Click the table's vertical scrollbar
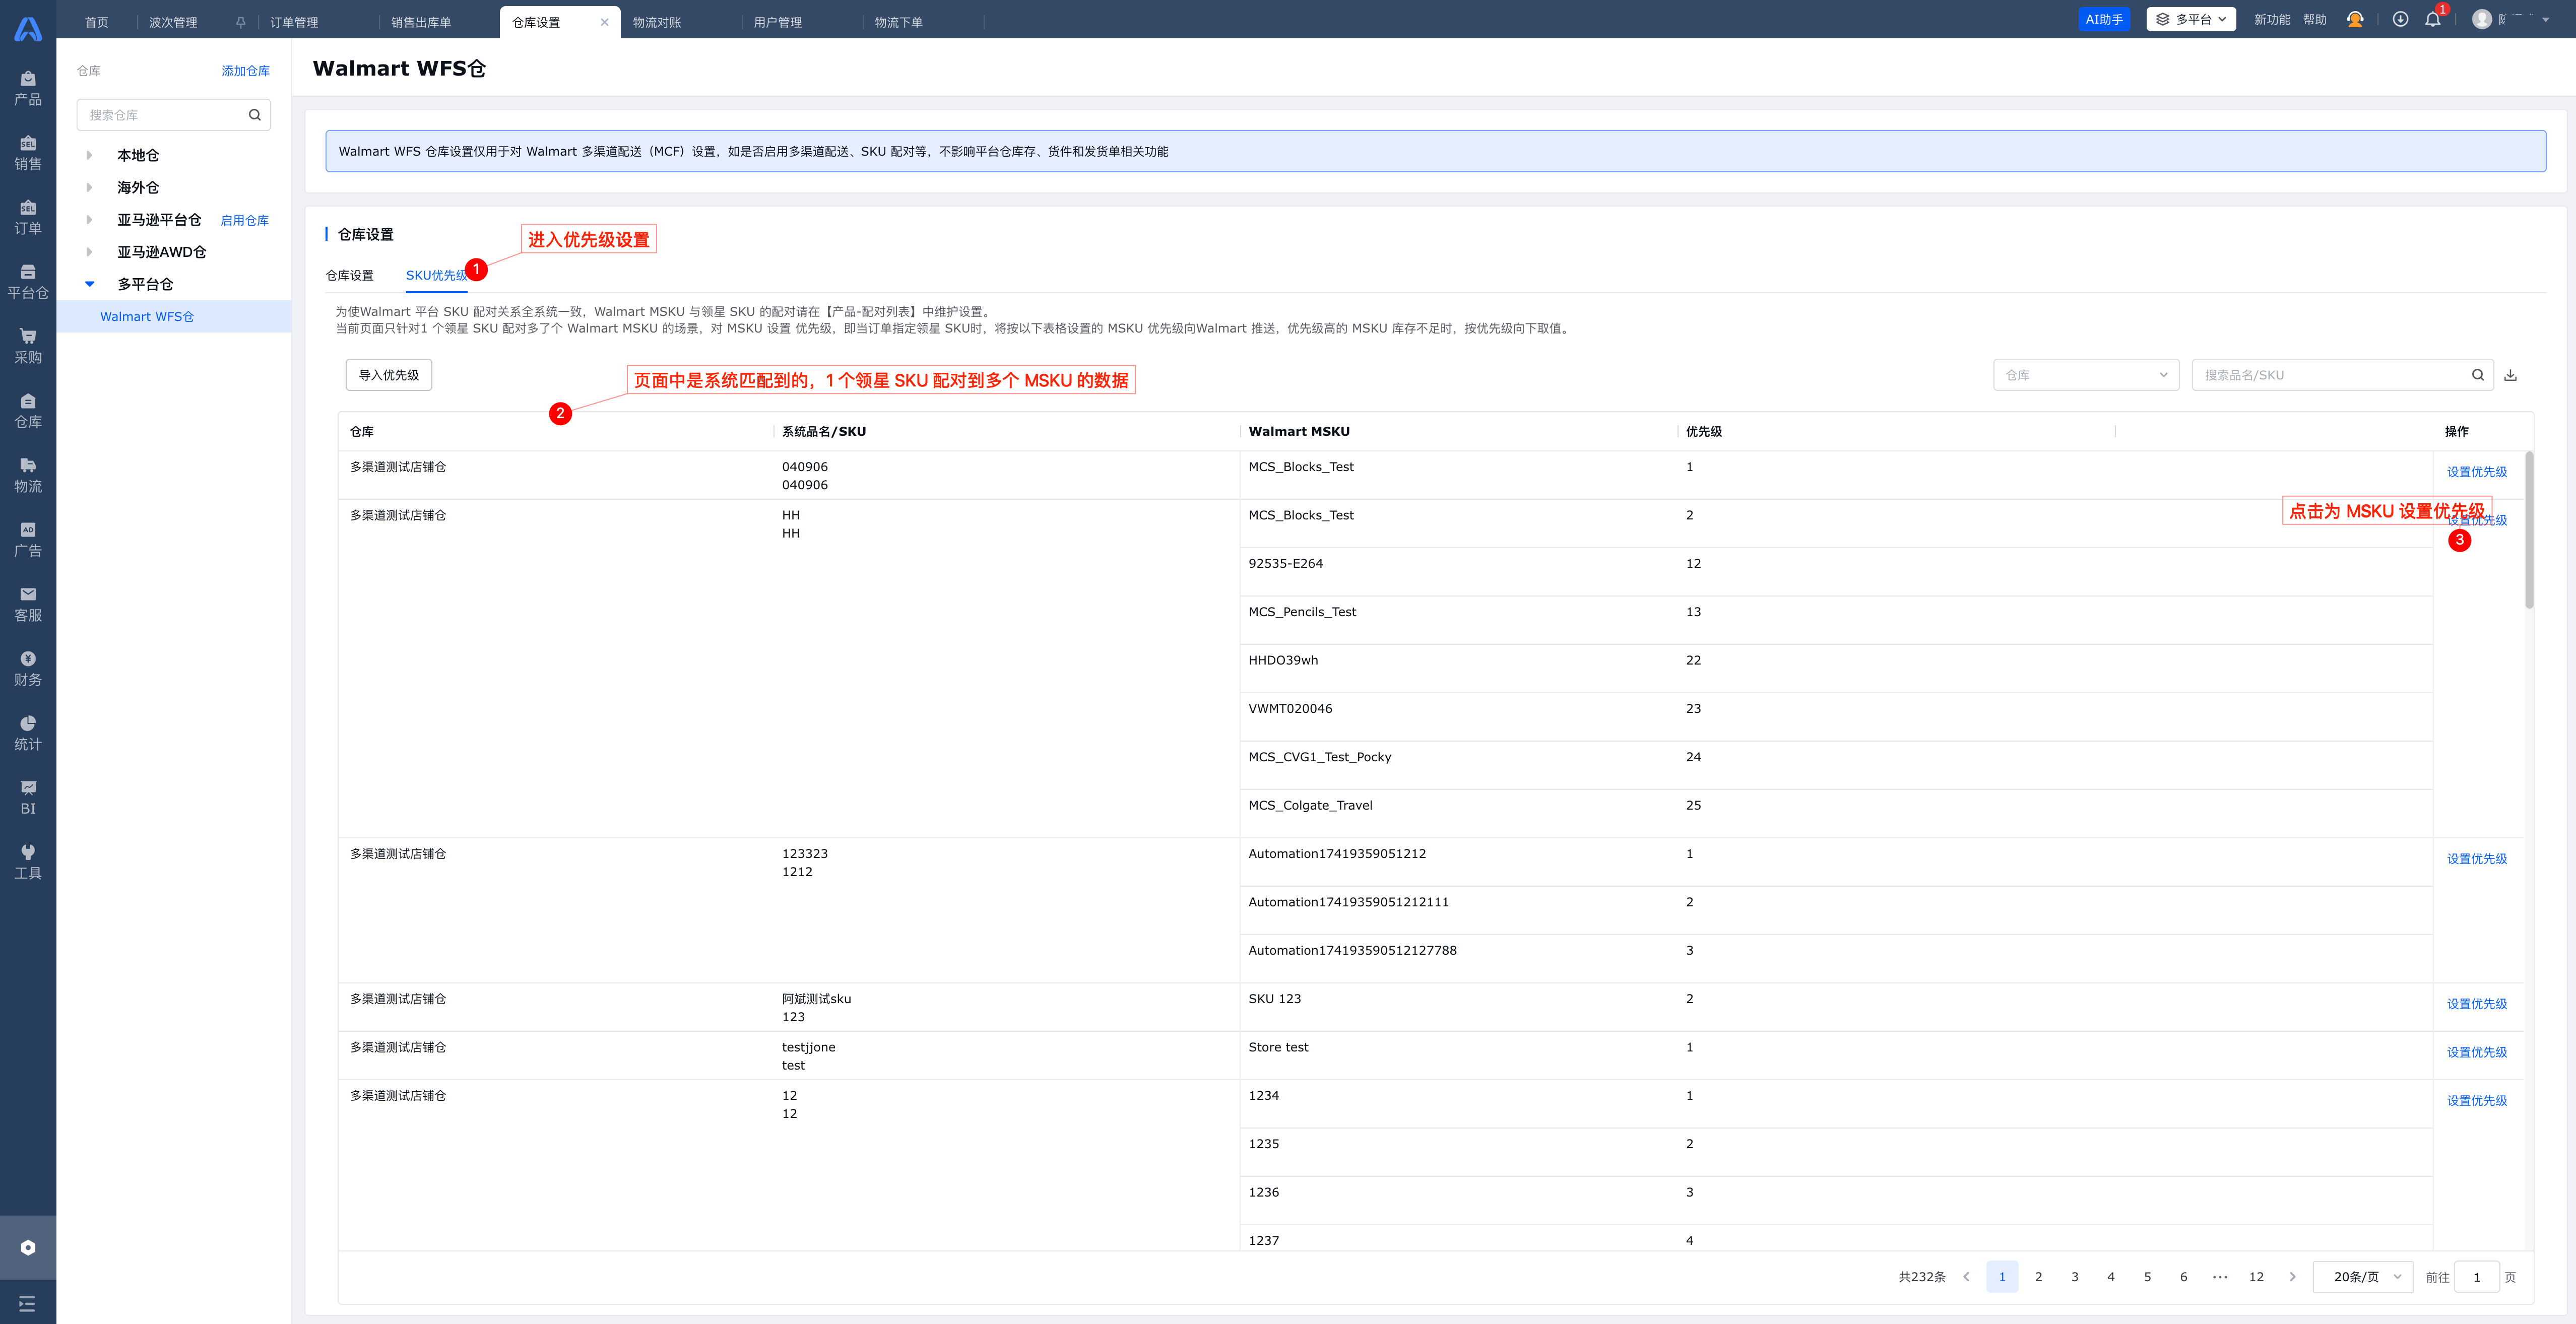Image resolution: width=2576 pixels, height=1324 pixels. pyautogui.click(x=2529, y=530)
